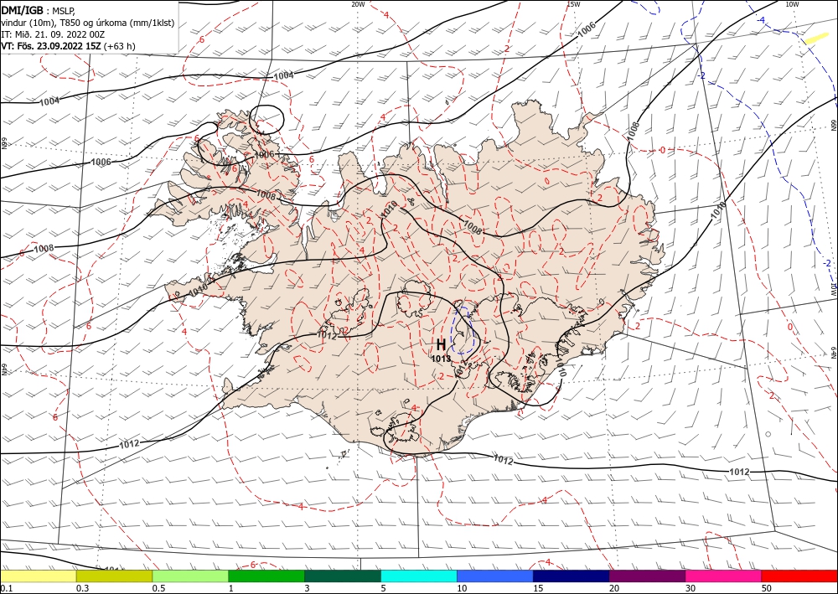Image resolution: width=838 pixels, height=594 pixels.
Task: Click the '10W' longitude label at top
Action: pos(792,4)
